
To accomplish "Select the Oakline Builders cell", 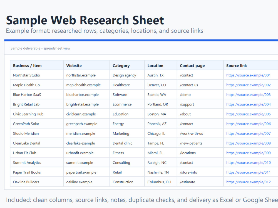I will [37, 182].
